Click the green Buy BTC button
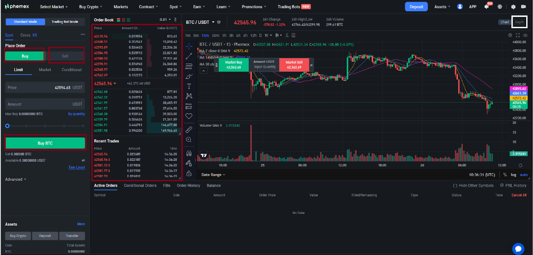This screenshot has width=533, height=255. [x=45, y=143]
